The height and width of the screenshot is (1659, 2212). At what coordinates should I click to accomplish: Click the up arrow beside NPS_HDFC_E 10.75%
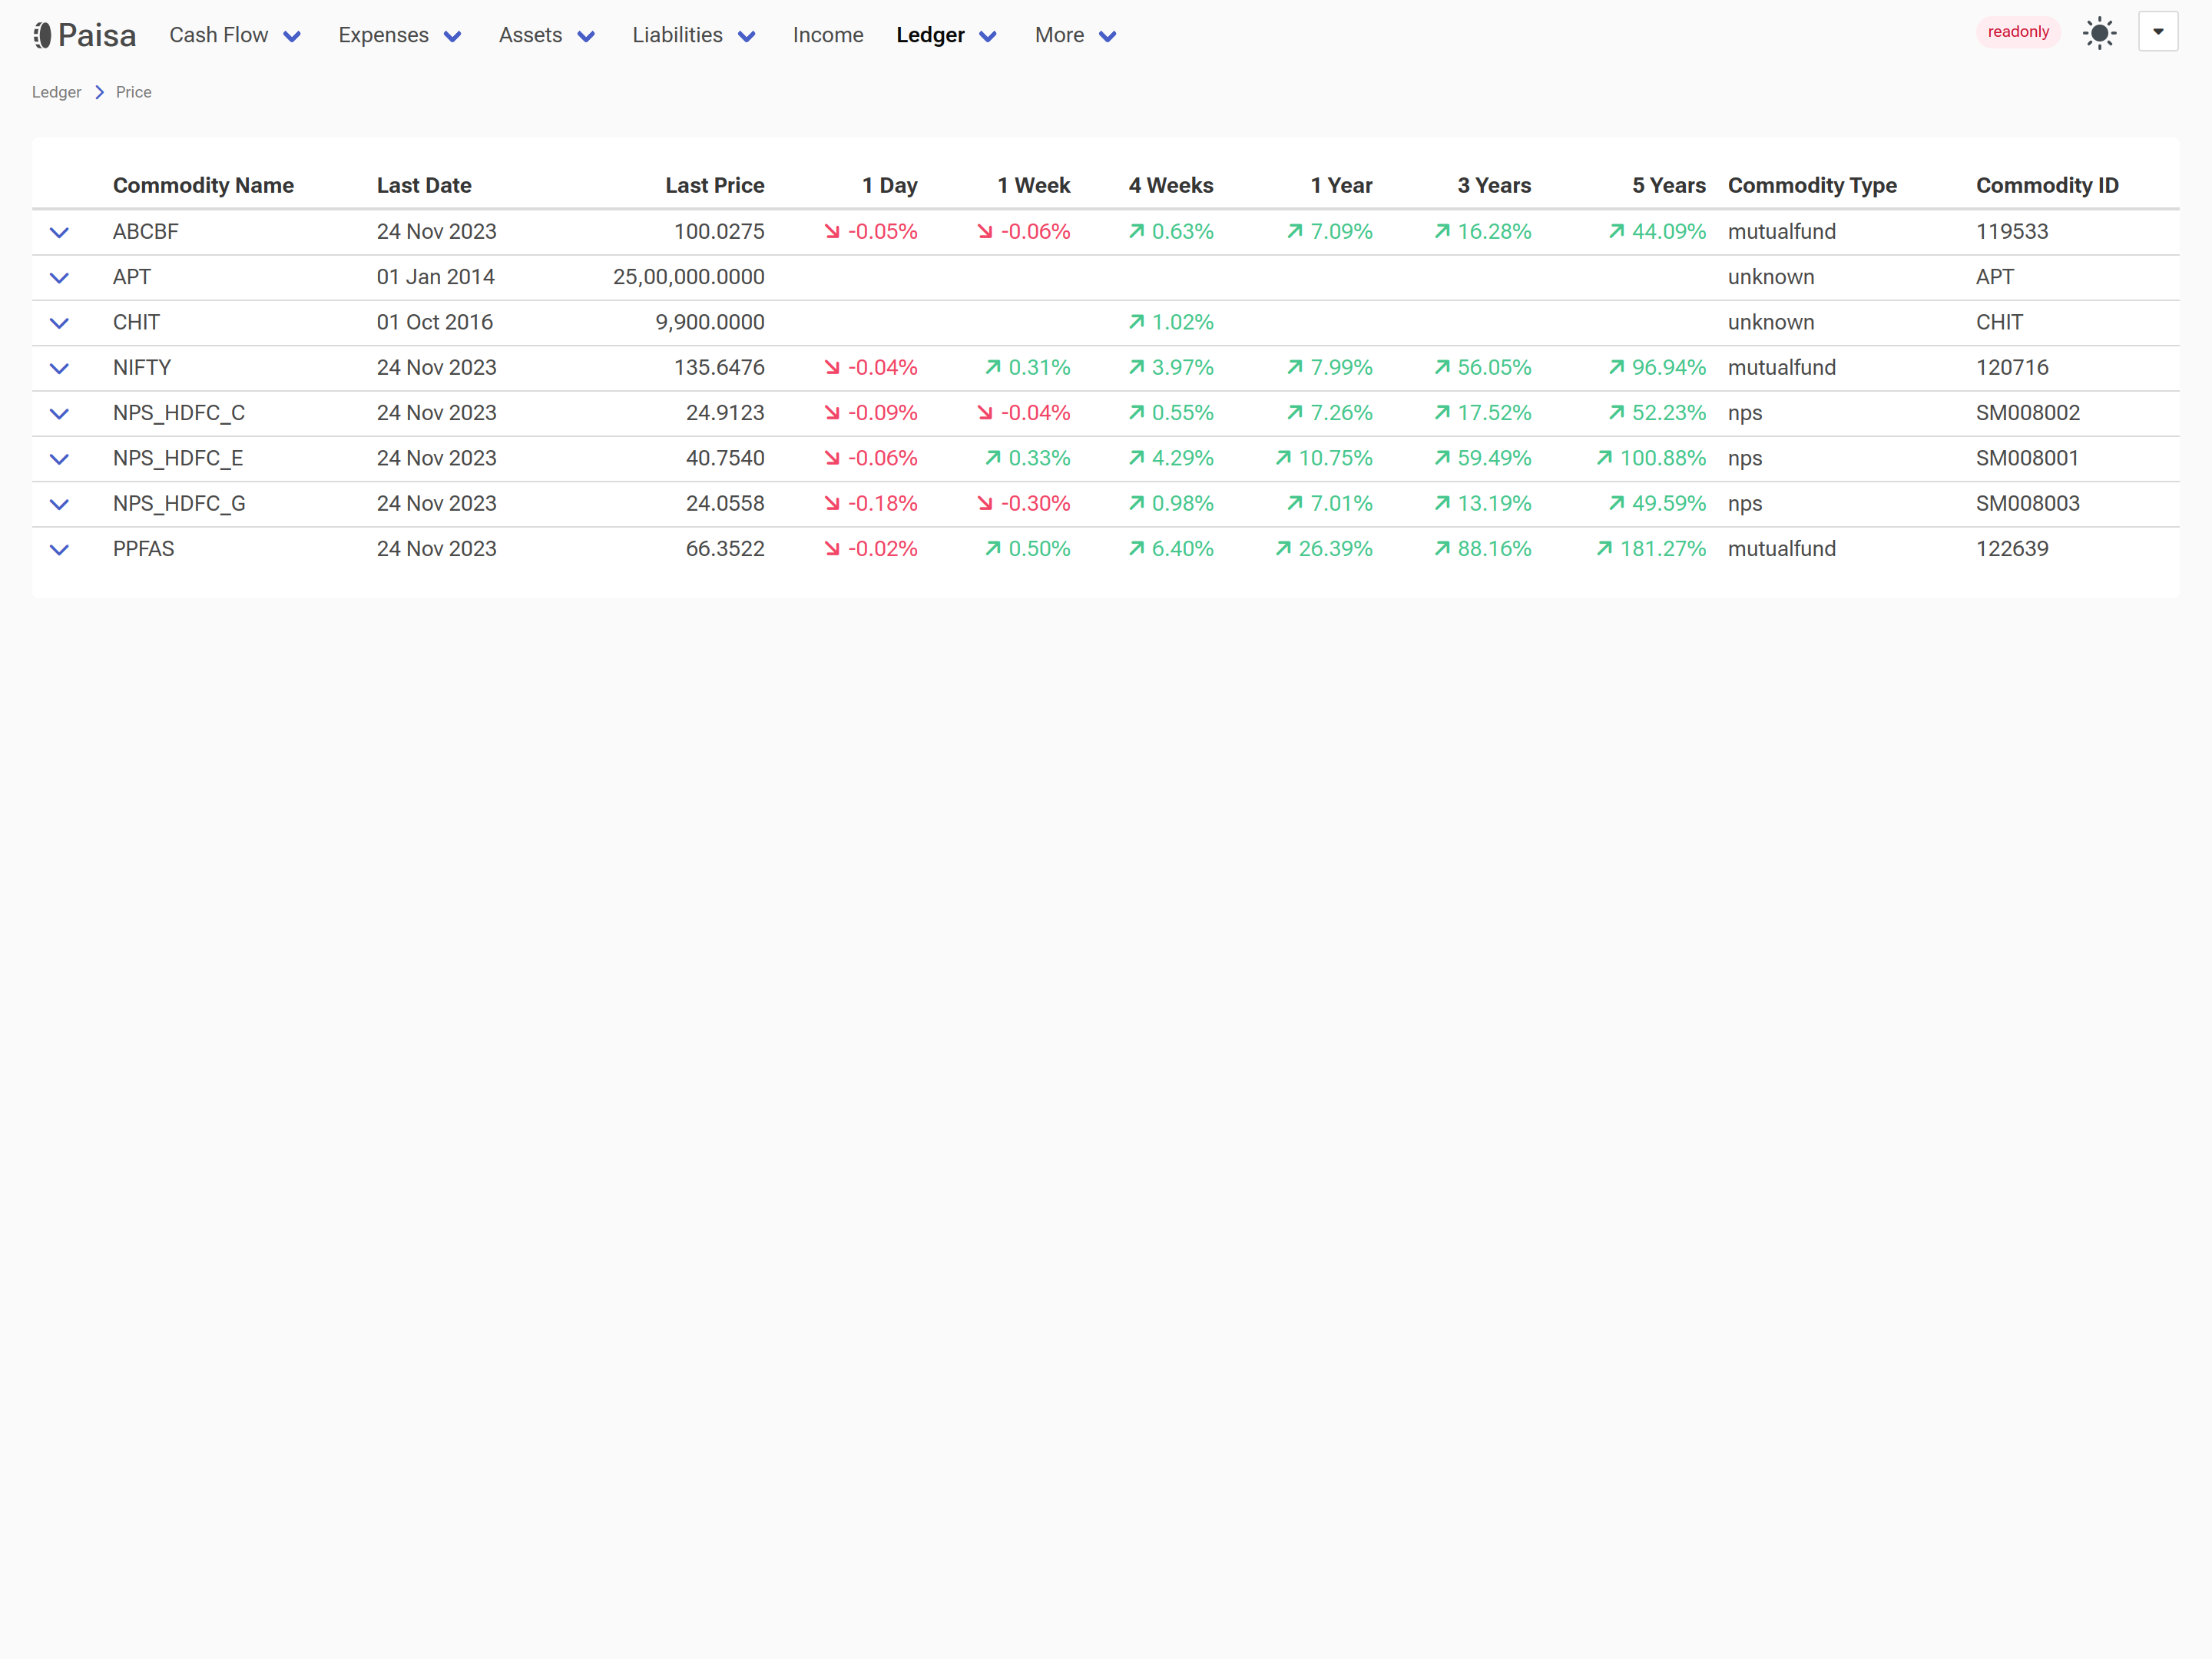(x=1283, y=458)
